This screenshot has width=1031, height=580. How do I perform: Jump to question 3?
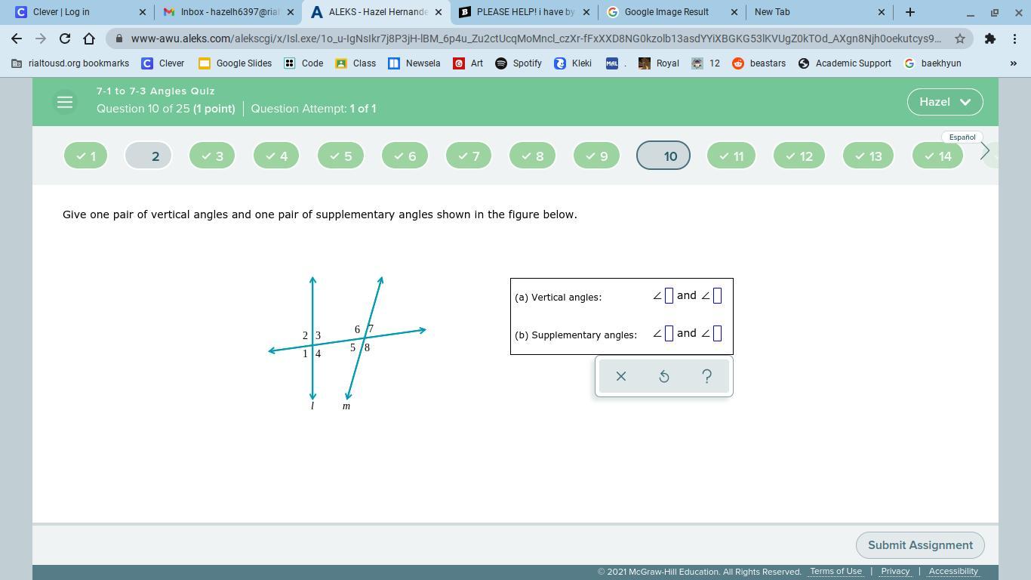[x=212, y=156]
